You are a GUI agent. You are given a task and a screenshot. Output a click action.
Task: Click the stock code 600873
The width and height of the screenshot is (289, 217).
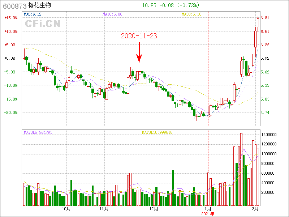(x=14, y=6)
